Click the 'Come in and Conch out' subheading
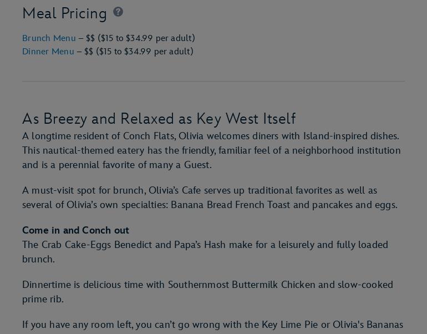Screen dimensions: 427x334 [x=75, y=230]
